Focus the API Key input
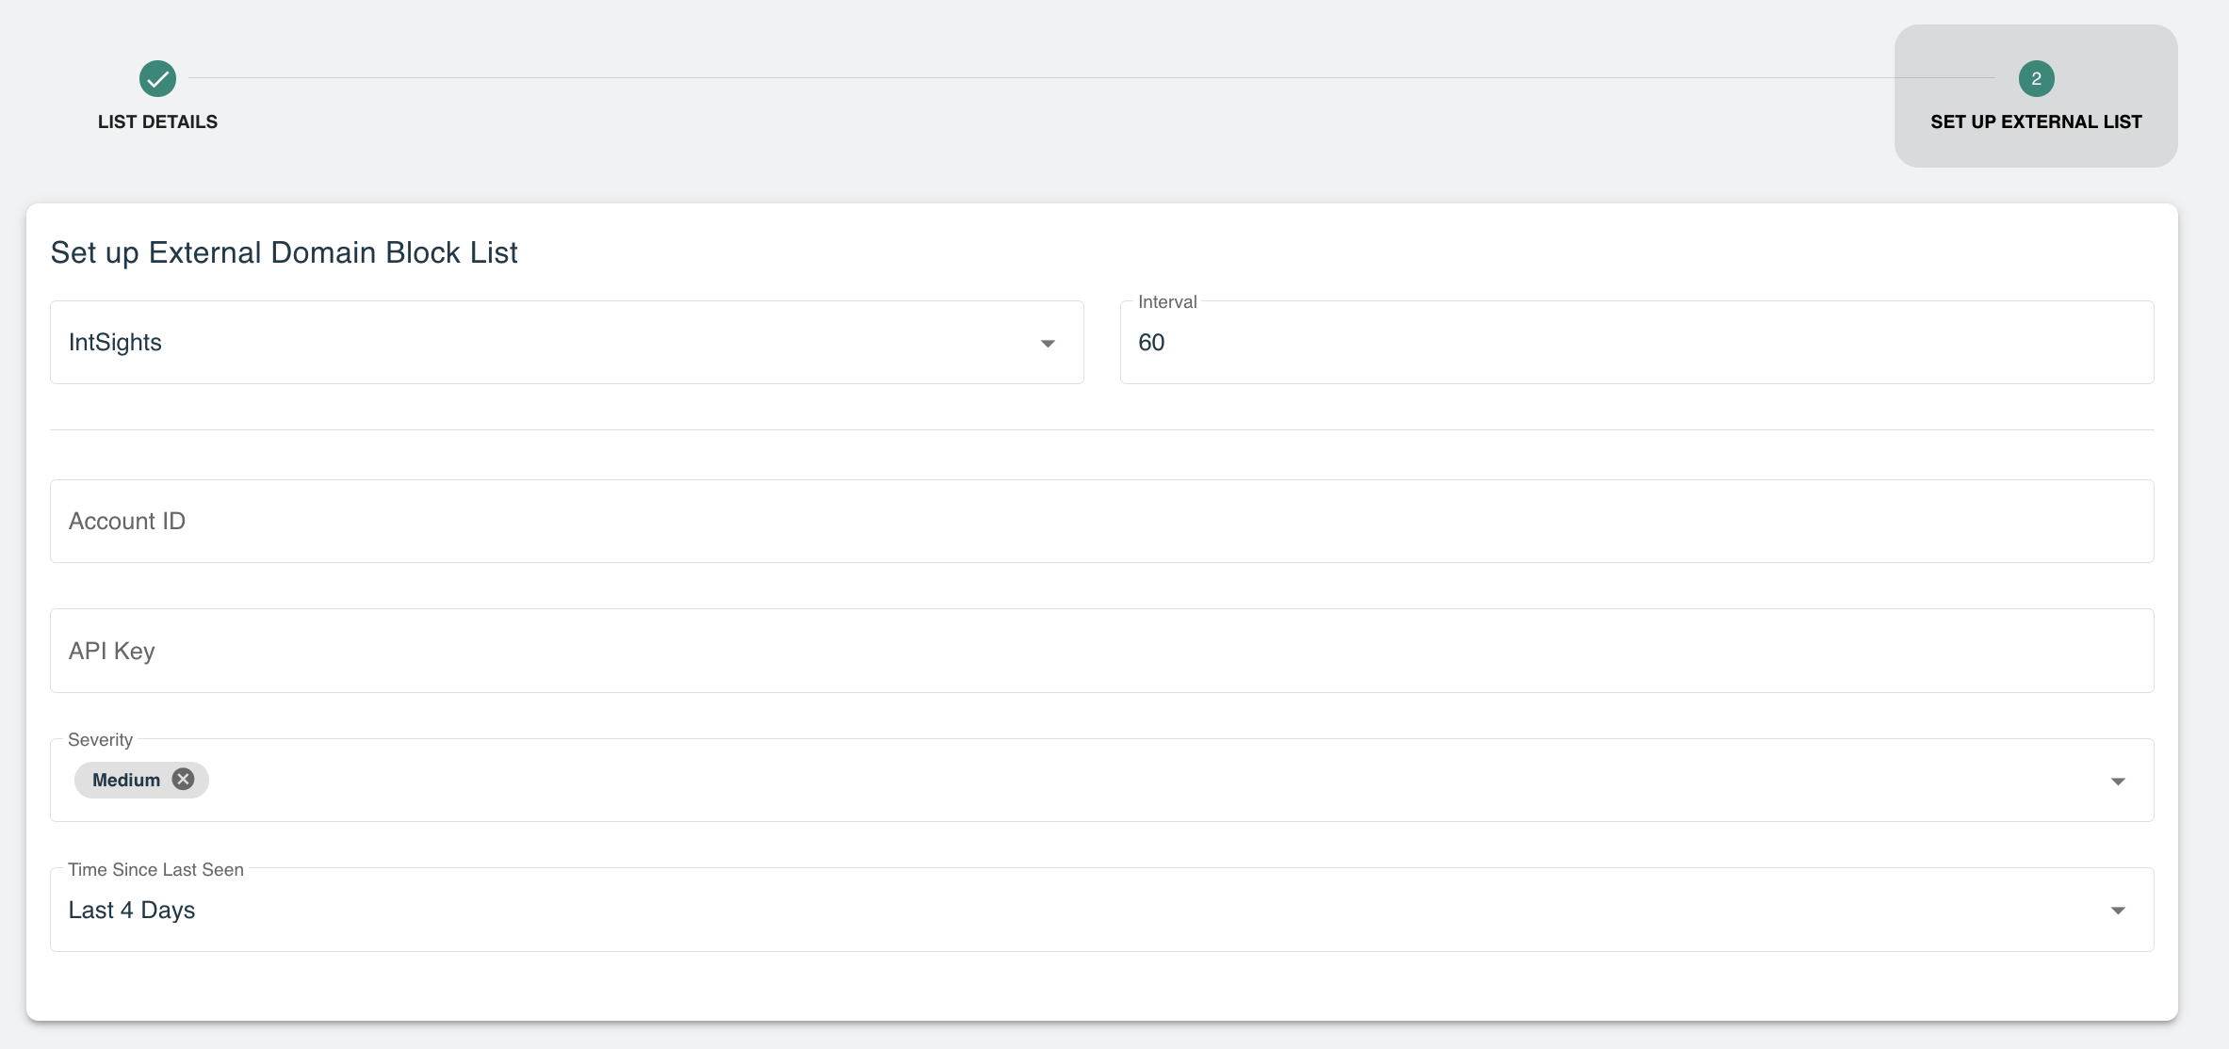Screen dimensions: 2229x1049 point(1101,651)
